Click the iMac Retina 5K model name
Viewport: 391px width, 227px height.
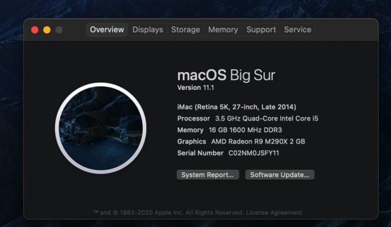point(237,107)
